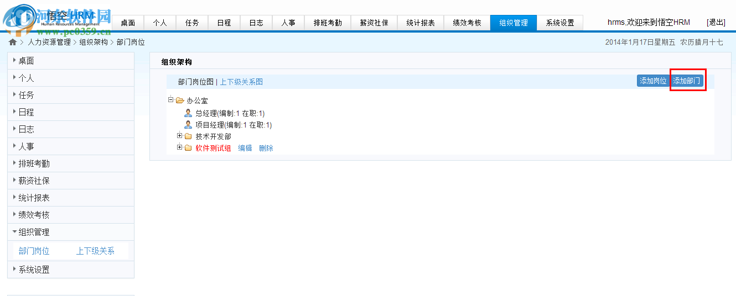Click the 组织架构 panel heading
The height and width of the screenshot is (296, 736).
coord(177,62)
